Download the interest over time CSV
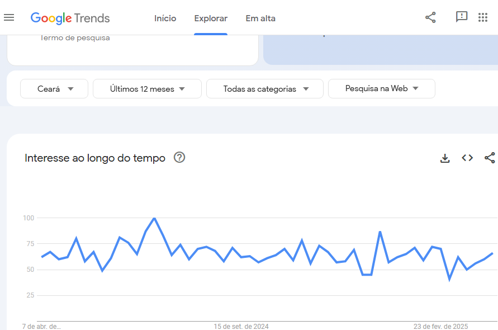This screenshot has width=498, height=330. click(445, 158)
